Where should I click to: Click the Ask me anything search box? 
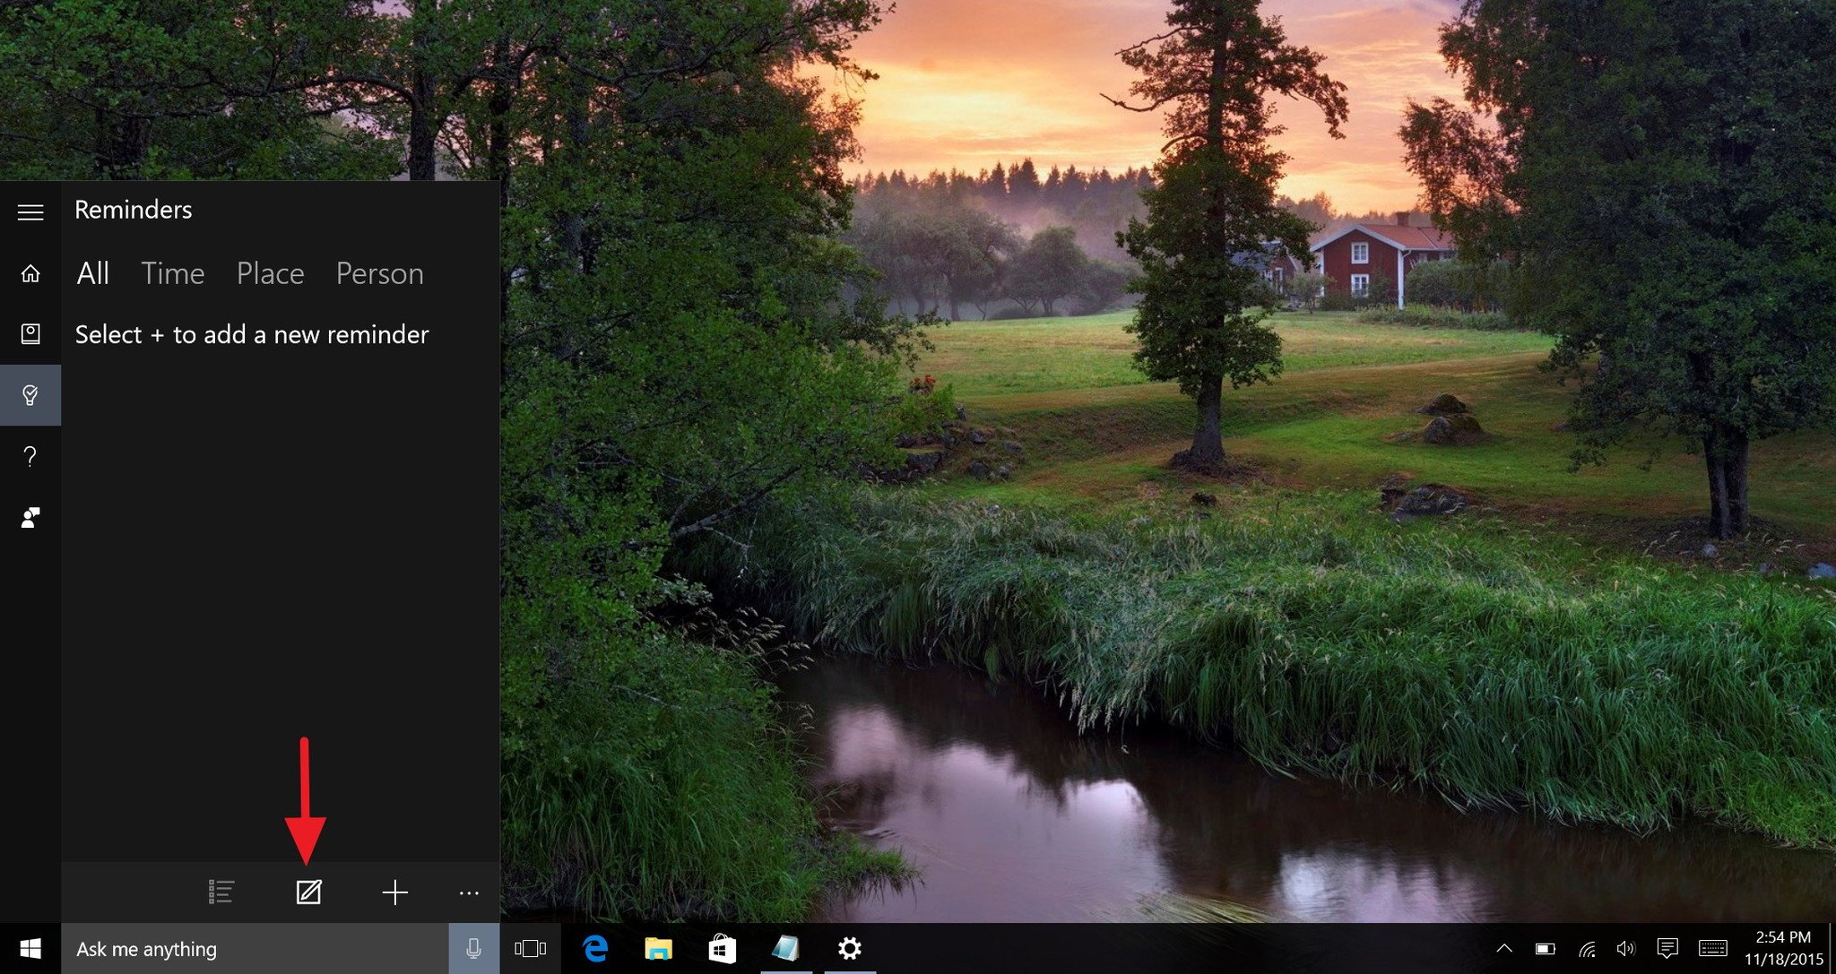coord(255,949)
